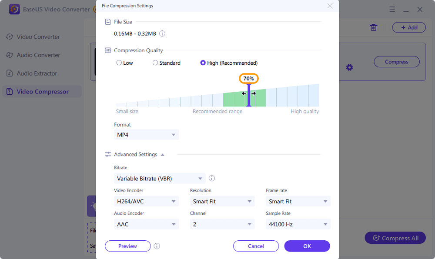Click the Preview info icon
The height and width of the screenshot is (259, 435).
[x=157, y=246]
